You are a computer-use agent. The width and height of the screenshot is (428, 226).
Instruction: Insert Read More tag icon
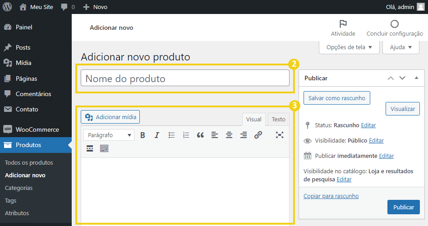[90, 148]
